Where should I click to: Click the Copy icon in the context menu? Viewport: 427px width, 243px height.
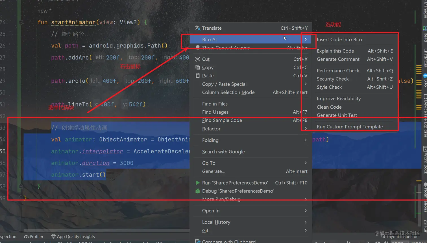(x=197, y=67)
